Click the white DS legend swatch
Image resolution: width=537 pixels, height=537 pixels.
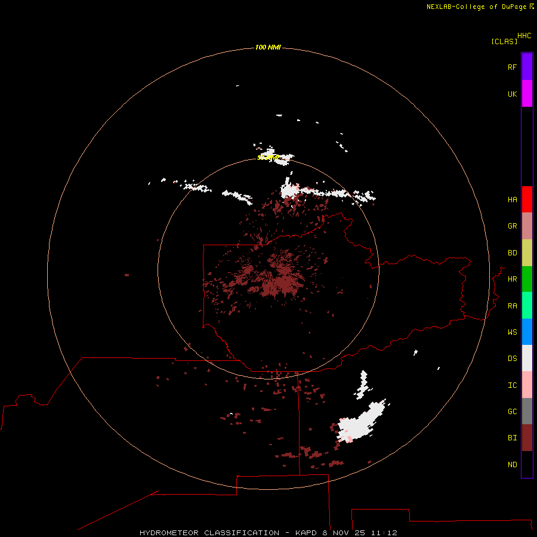click(x=527, y=358)
